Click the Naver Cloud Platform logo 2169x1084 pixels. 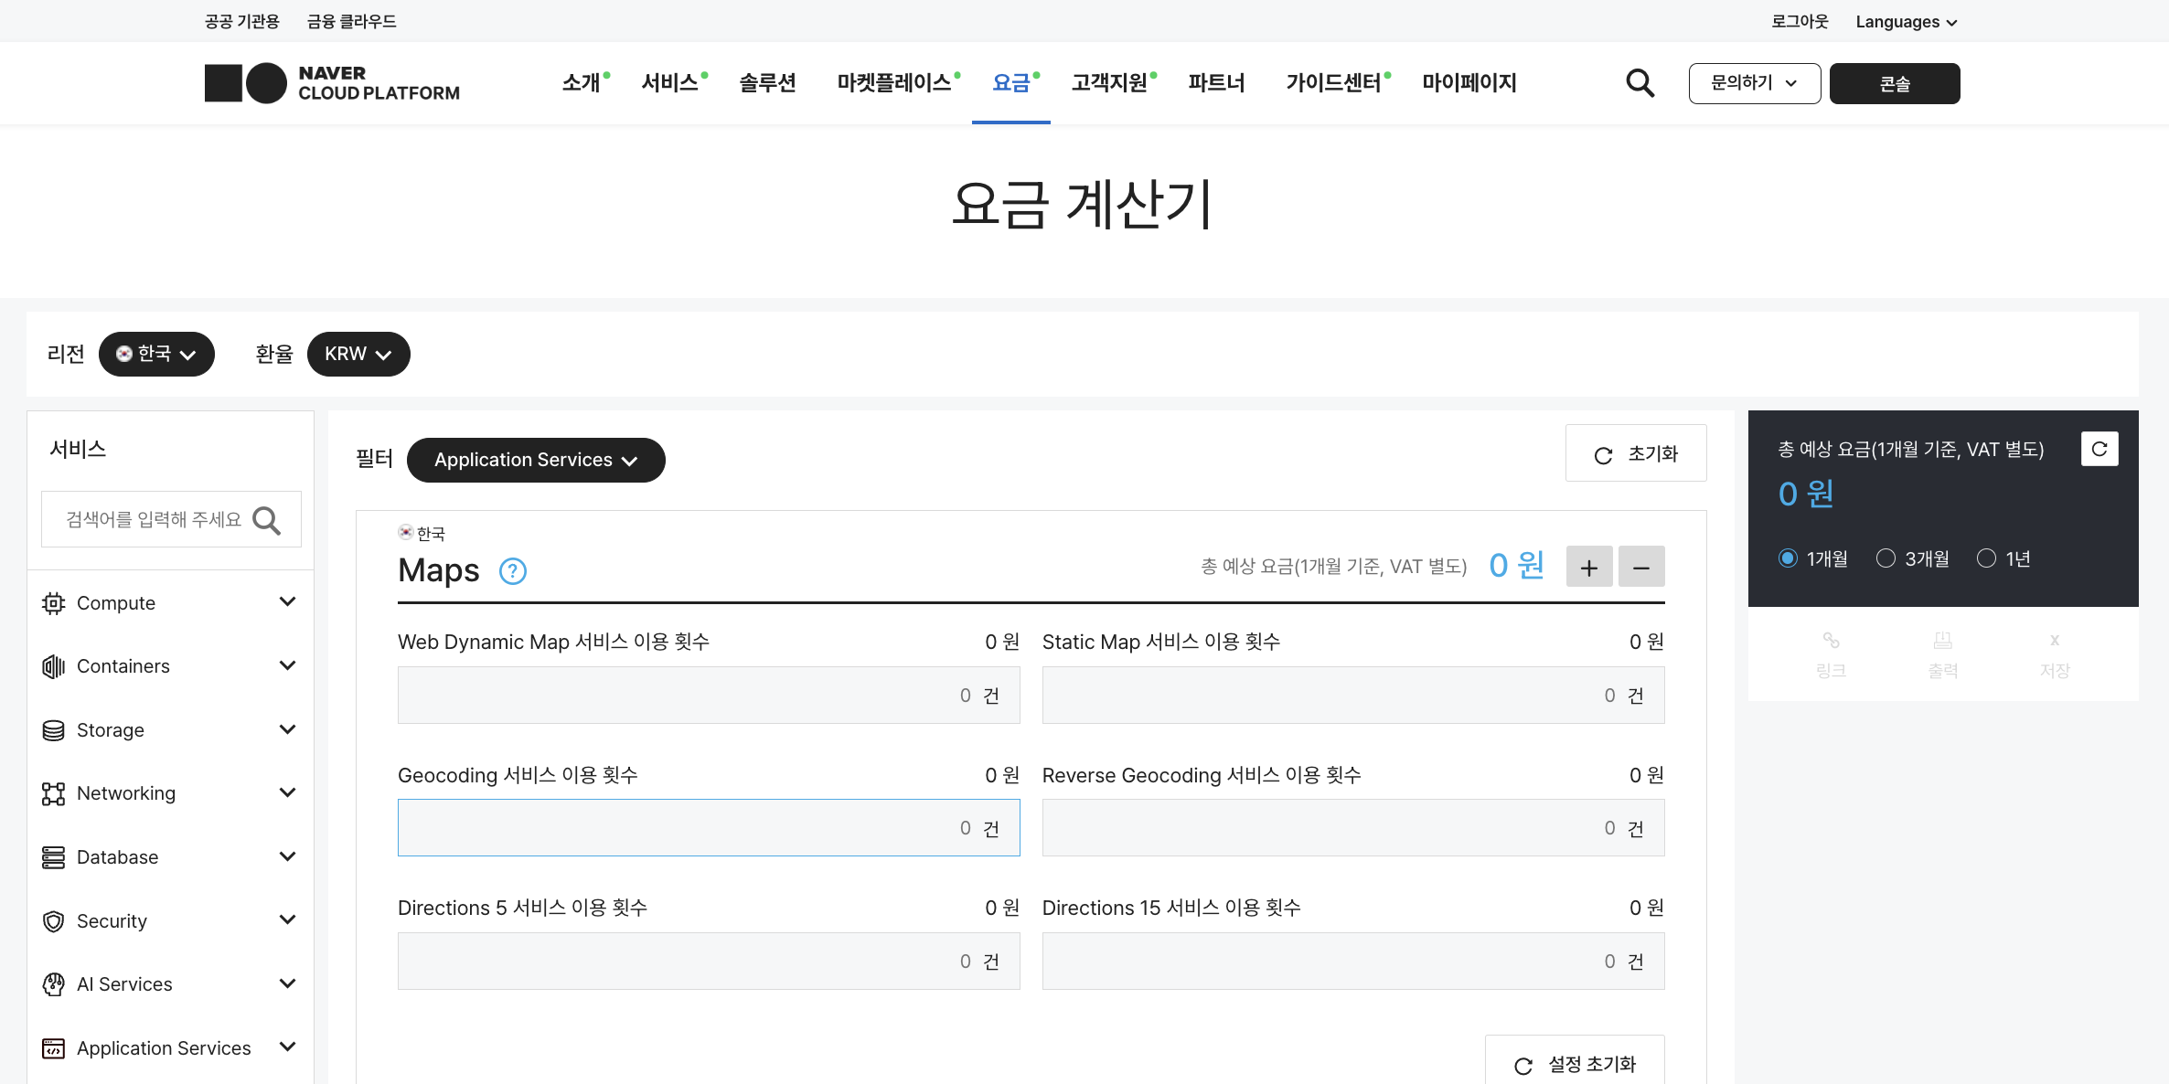tap(332, 83)
